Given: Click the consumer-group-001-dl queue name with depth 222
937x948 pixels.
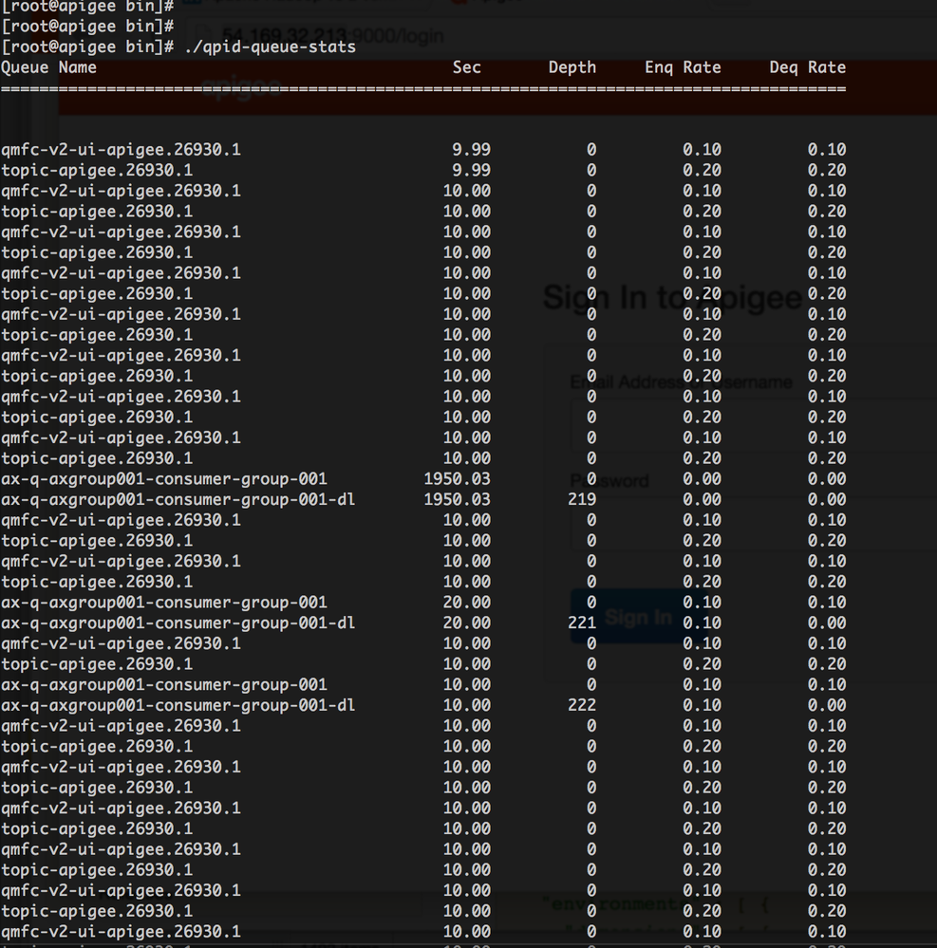Looking at the screenshot, I should click(x=178, y=705).
